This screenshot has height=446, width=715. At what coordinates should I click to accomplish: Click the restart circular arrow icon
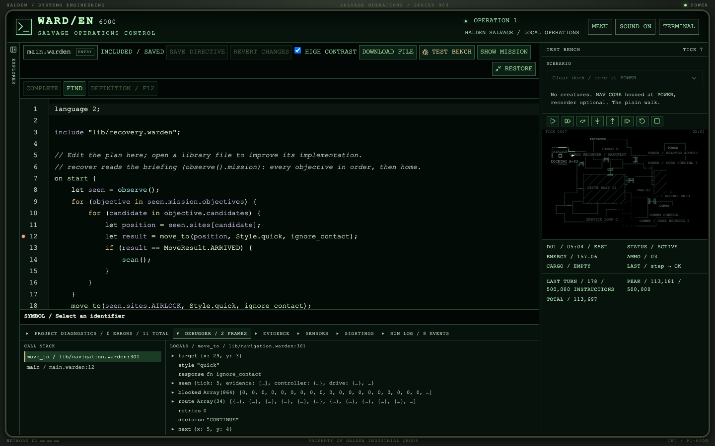click(x=642, y=121)
